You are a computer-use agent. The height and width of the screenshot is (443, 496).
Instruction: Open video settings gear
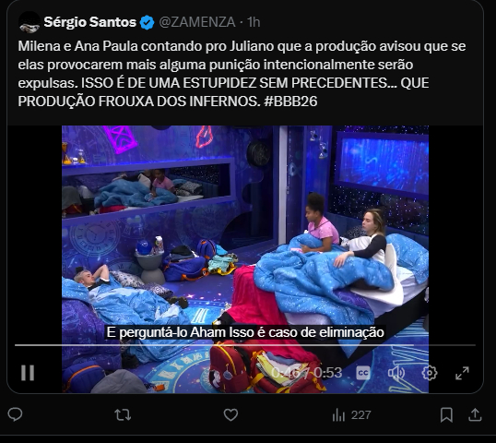pyautogui.click(x=430, y=373)
